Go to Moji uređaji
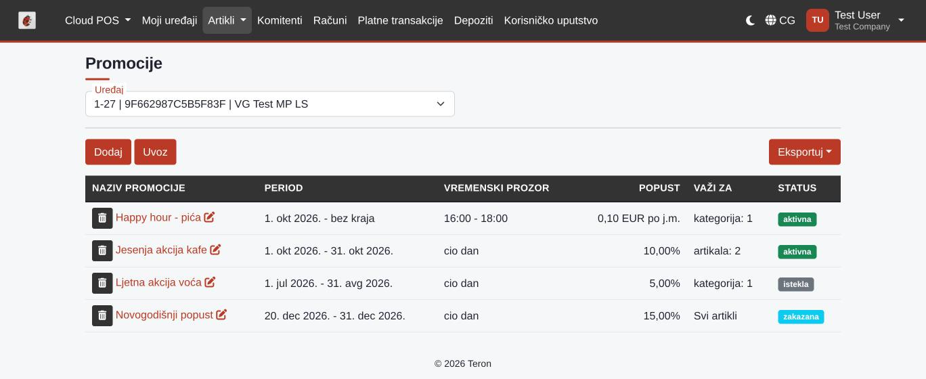 [169, 20]
